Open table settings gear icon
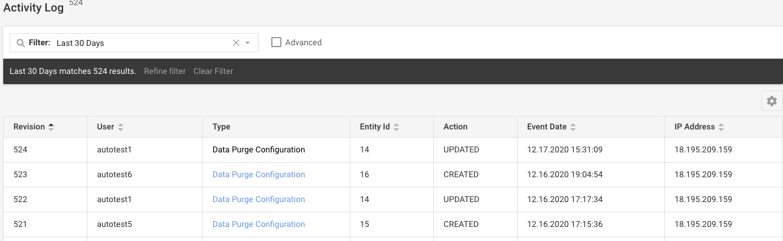Viewport: 783px width, 241px height. [x=772, y=101]
